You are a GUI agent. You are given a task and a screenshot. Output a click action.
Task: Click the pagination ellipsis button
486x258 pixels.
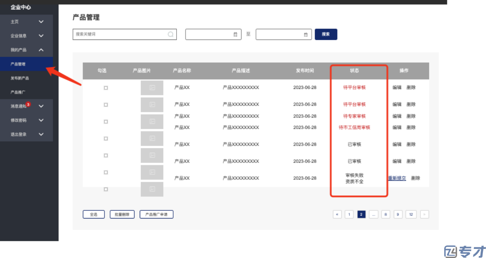click(x=373, y=215)
